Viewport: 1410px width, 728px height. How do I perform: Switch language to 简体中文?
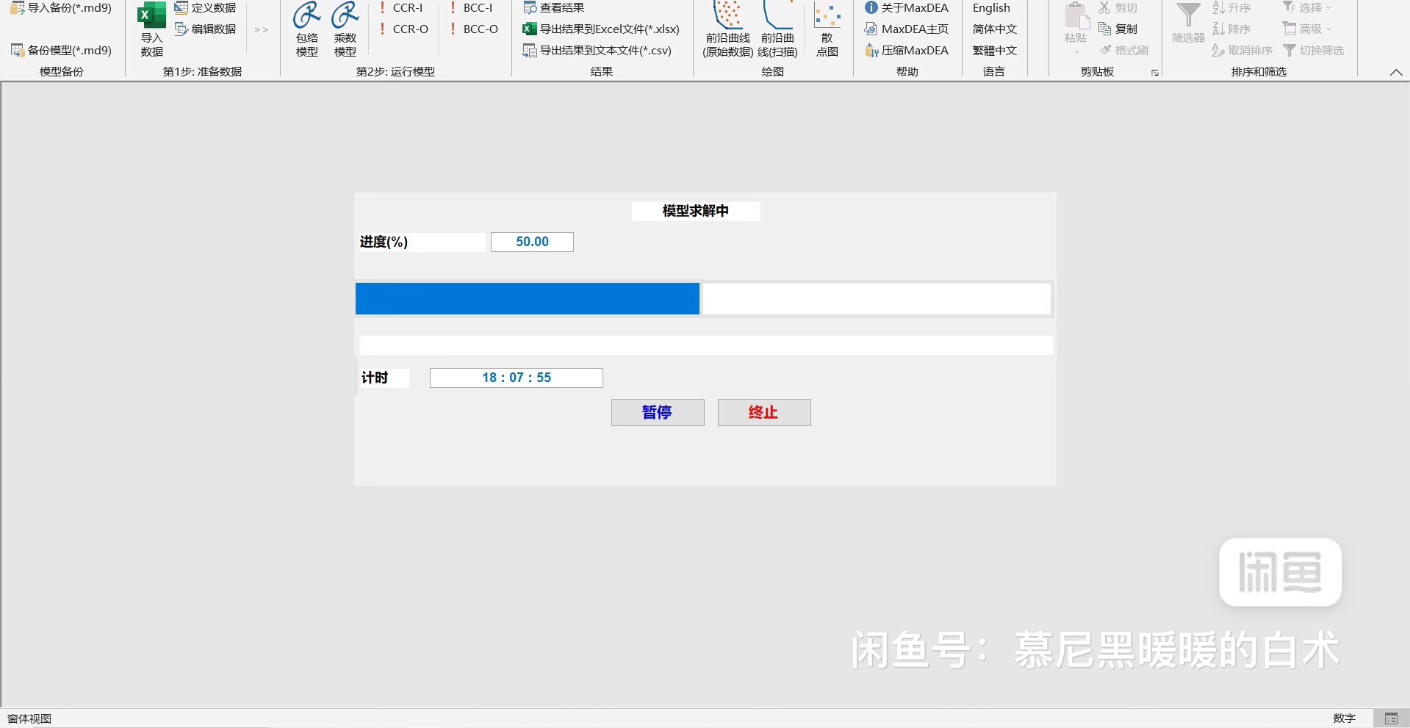pyautogui.click(x=994, y=29)
